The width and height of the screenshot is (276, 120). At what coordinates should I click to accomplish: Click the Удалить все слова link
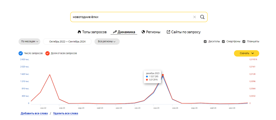click(65, 113)
